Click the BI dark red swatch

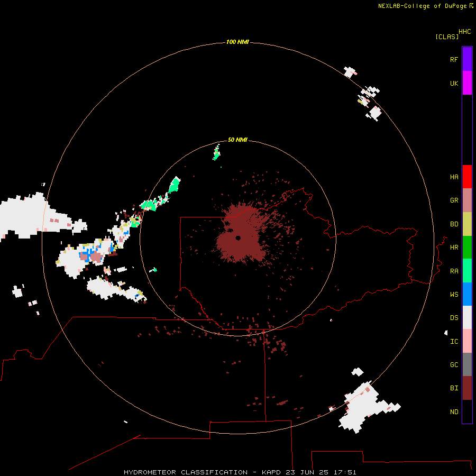467,388
